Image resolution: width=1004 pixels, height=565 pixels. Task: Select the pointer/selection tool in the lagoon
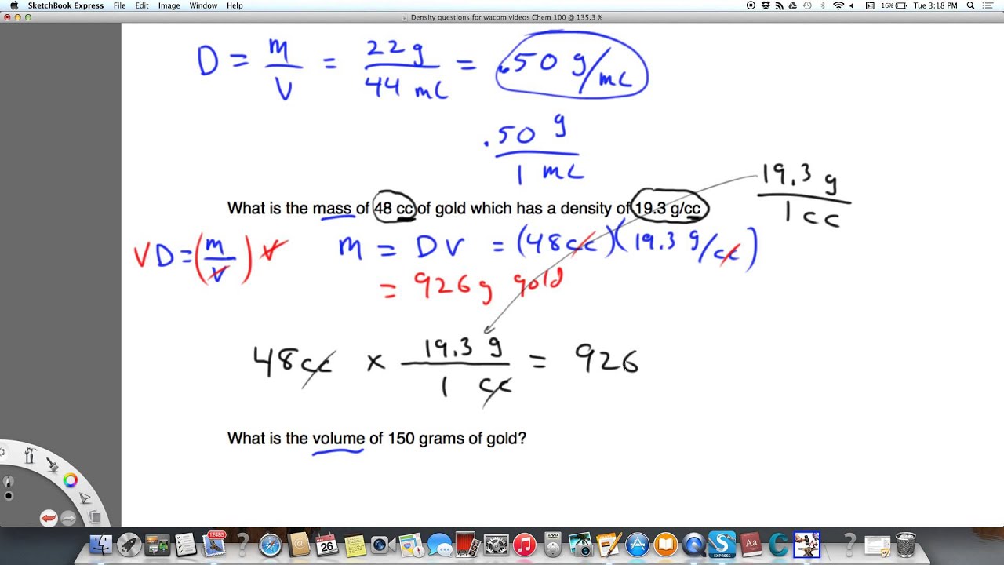(x=85, y=498)
